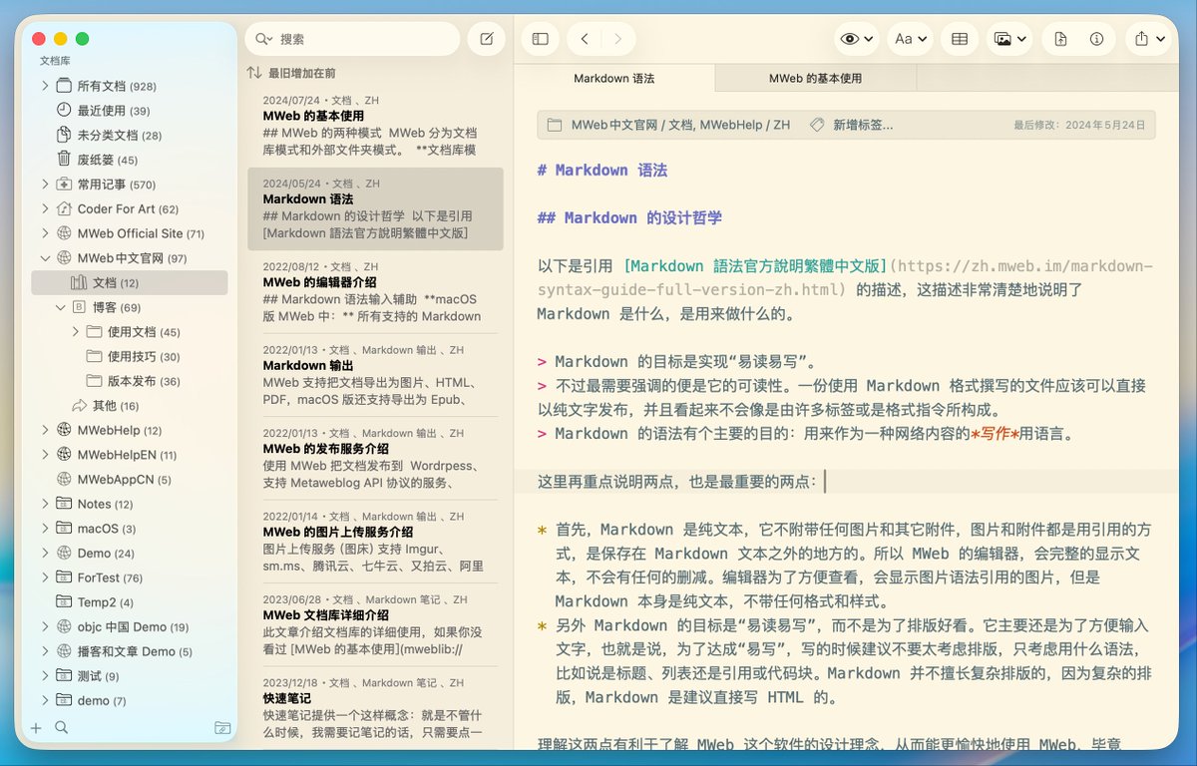Toggle the document list panel icon at bottom
The height and width of the screenshot is (766, 1197).
pos(221,729)
